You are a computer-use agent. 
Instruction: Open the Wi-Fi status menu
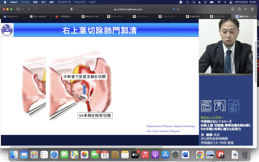click(219, 2)
